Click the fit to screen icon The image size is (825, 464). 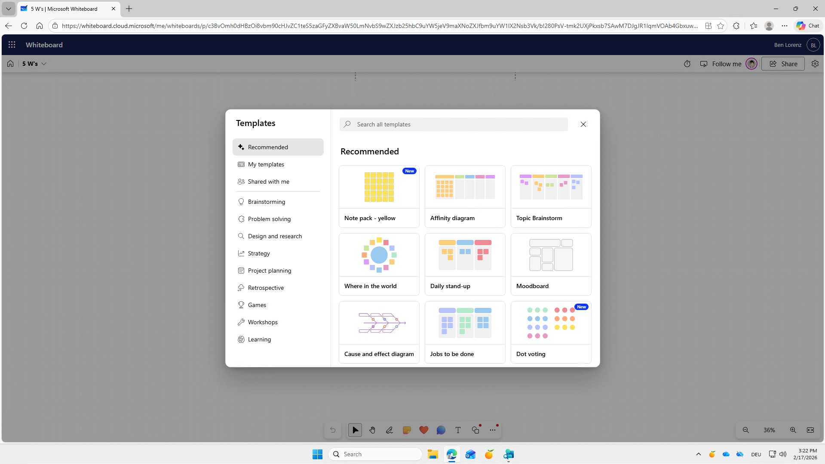[810, 430]
